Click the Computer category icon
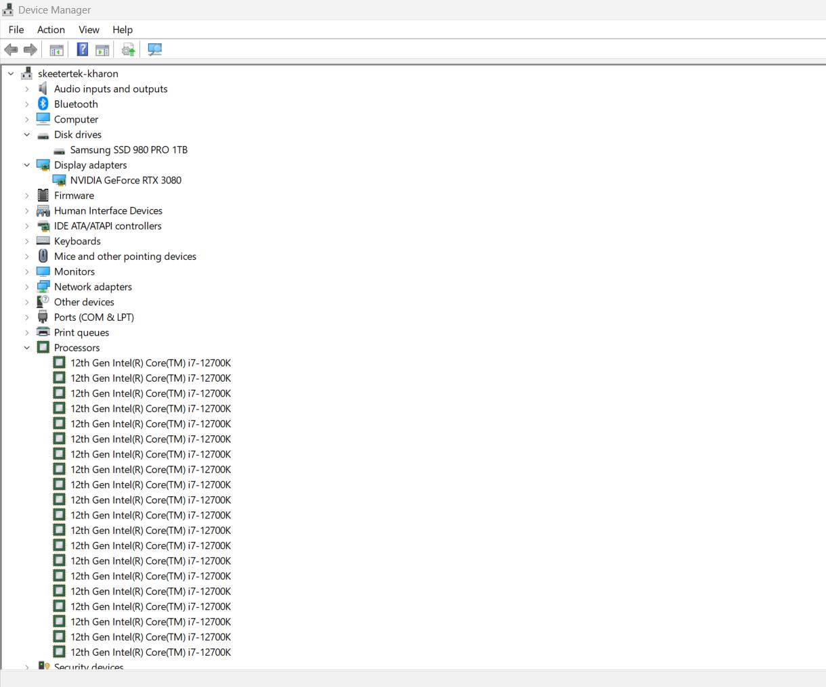 tap(43, 119)
